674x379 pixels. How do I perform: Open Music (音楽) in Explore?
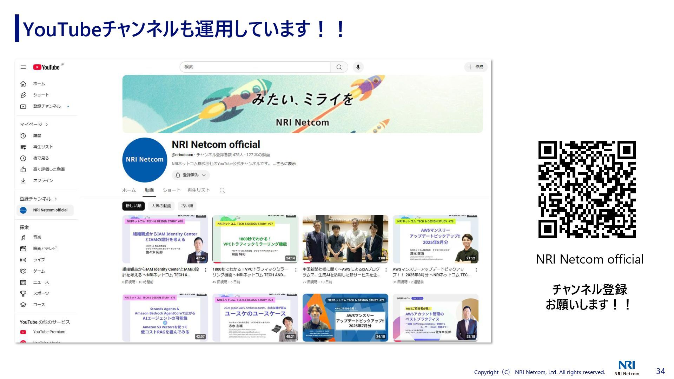click(x=37, y=238)
